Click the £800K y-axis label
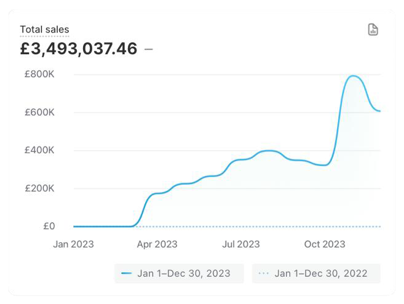 coord(39,74)
